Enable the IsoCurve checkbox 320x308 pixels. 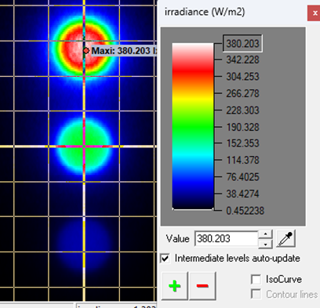tap(256, 279)
